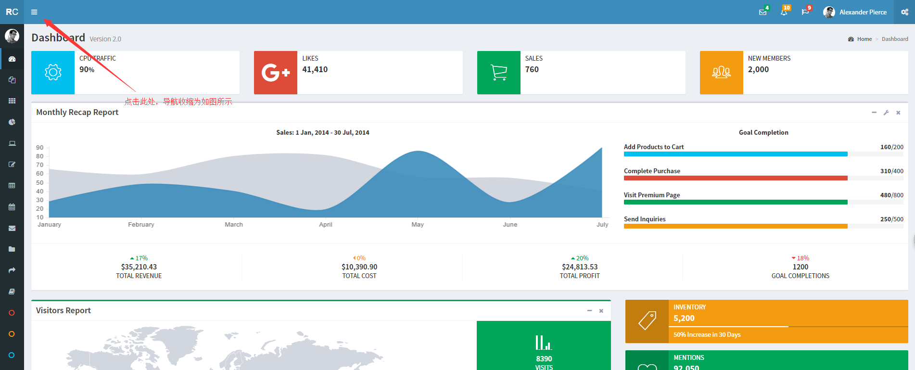The height and width of the screenshot is (370, 915).
Task: Click the user avatar at top of sidebar
Action: [12, 36]
